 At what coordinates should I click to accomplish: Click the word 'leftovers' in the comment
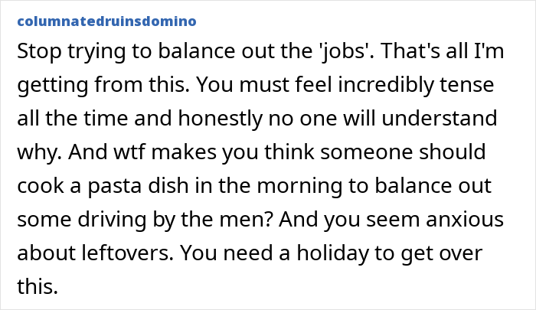[x=127, y=253]
